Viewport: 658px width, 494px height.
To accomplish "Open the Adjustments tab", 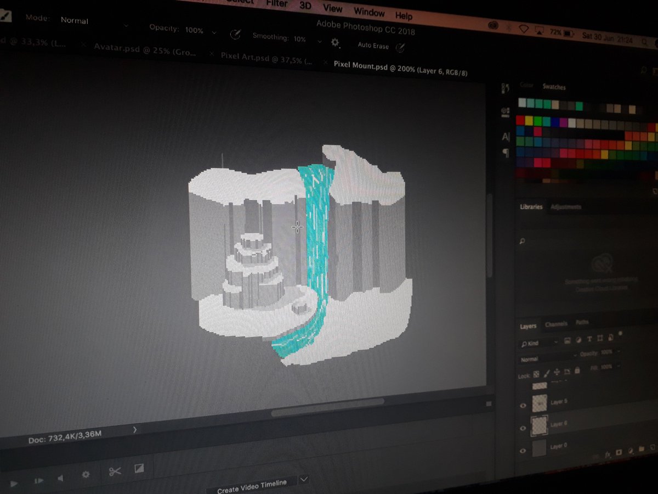I will pyautogui.click(x=566, y=207).
